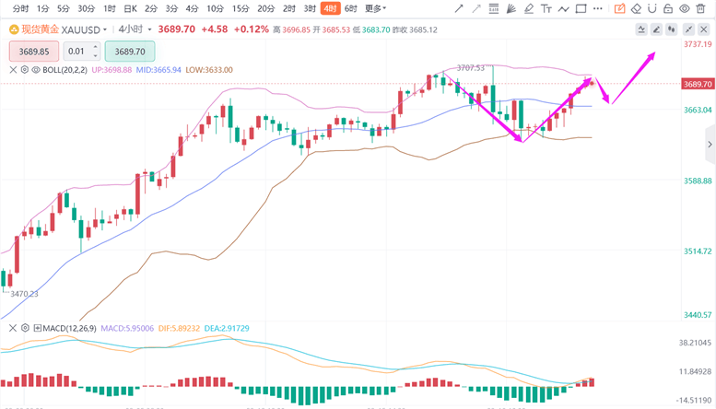Switch to the 日K timeframe tab
This screenshot has width=716, height=409.
129,8
